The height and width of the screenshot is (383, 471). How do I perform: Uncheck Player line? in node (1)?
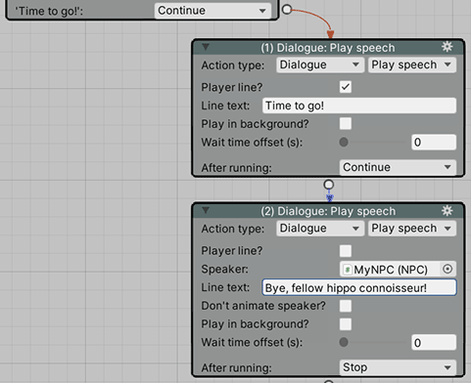coord(346,87)
